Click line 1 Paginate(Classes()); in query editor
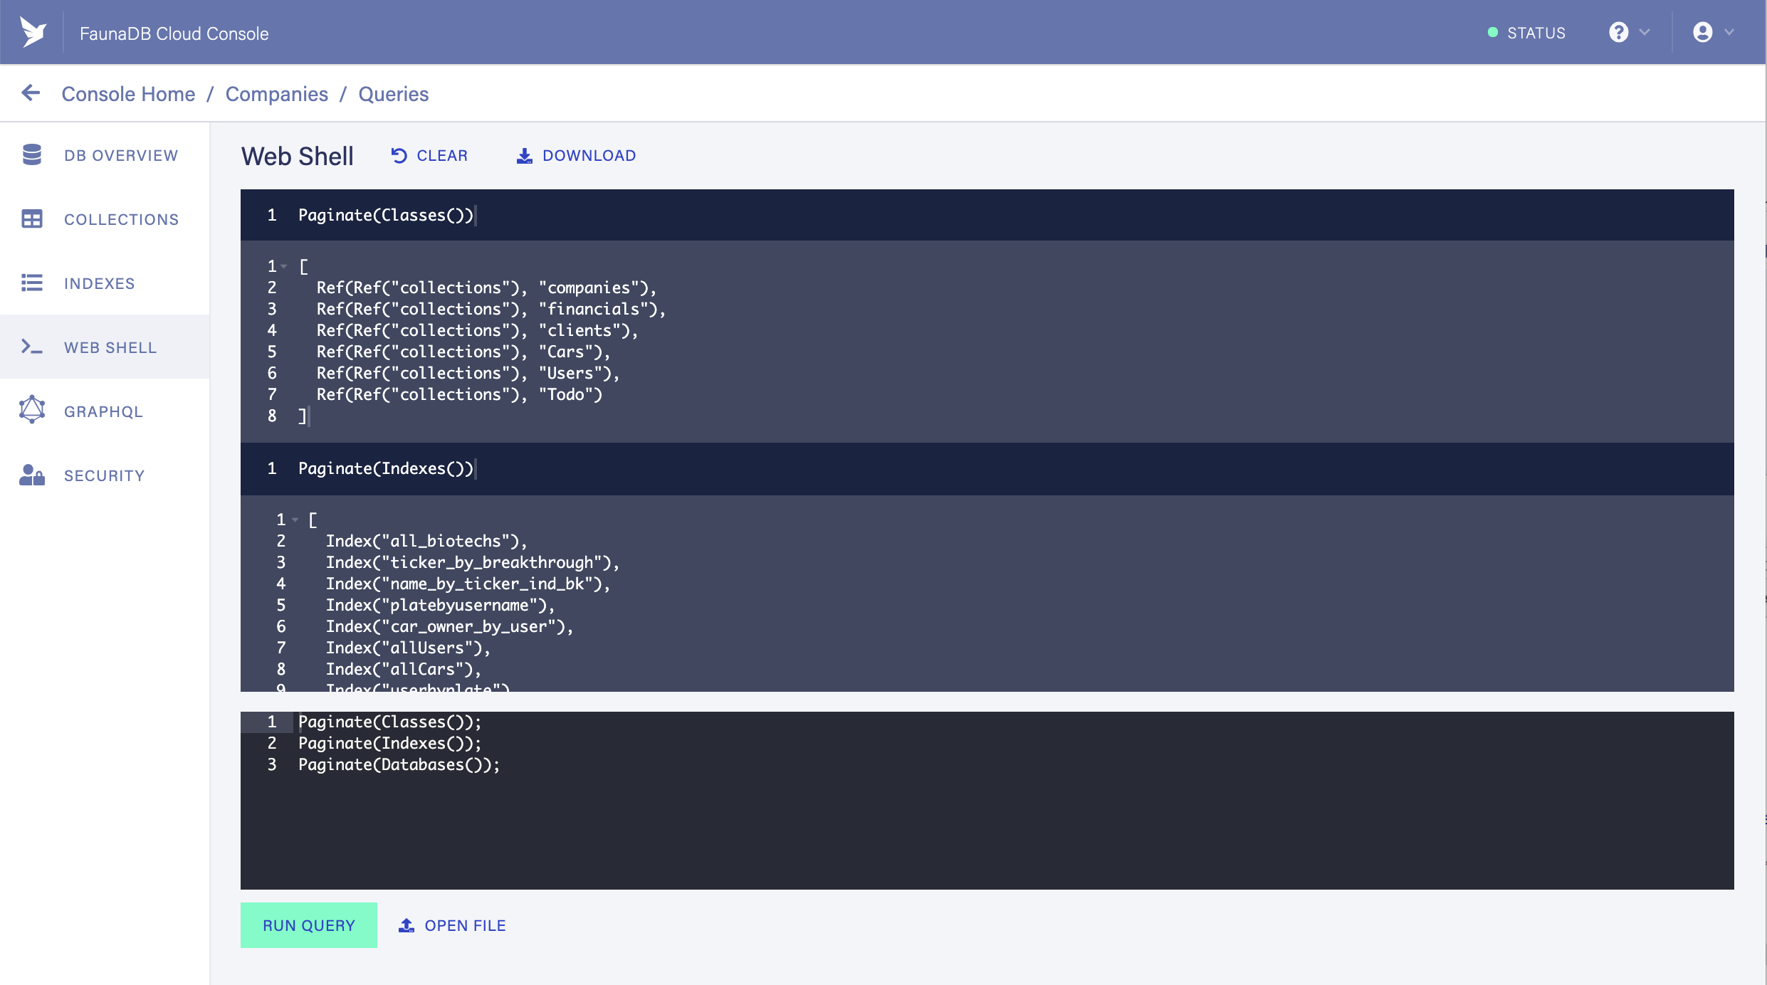Screen dimensions: 1767x985 [x=390, y=722]
